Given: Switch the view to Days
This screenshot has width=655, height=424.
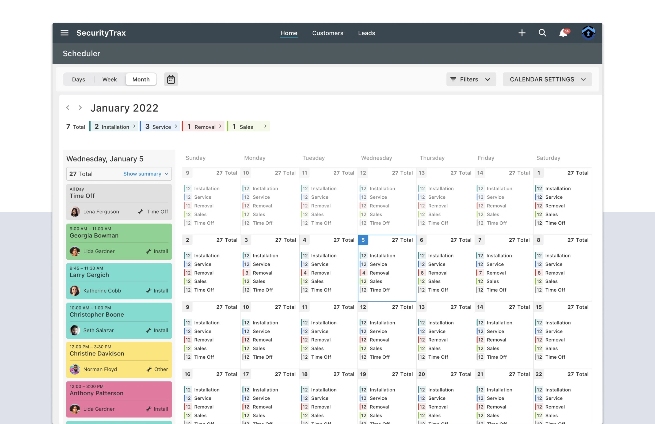Looking at the screenshot, I should 78,79.
